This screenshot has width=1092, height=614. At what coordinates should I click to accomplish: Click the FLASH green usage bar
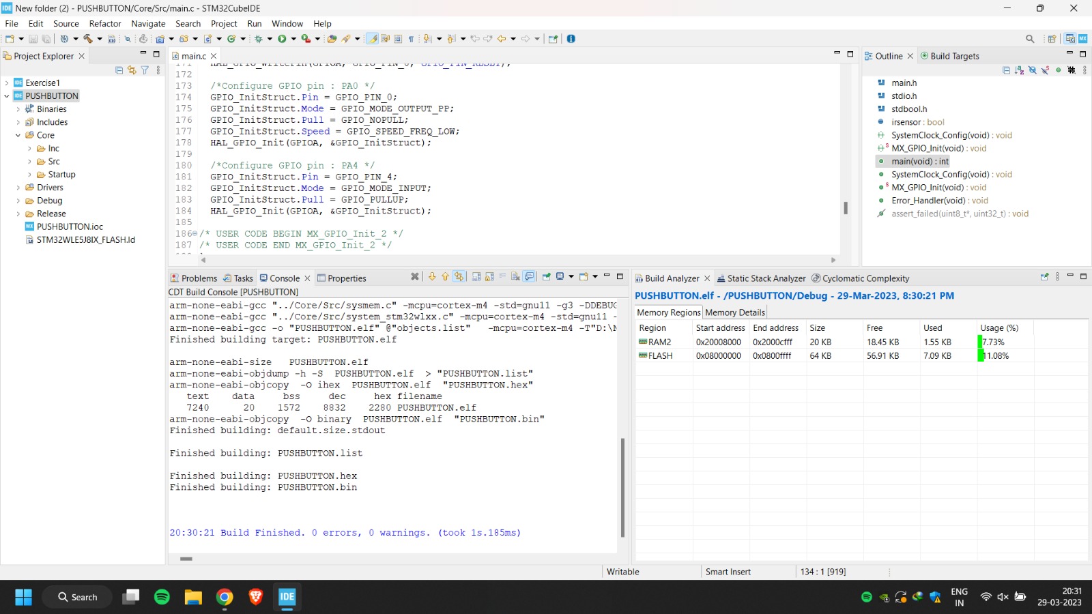tap(981, 355)
